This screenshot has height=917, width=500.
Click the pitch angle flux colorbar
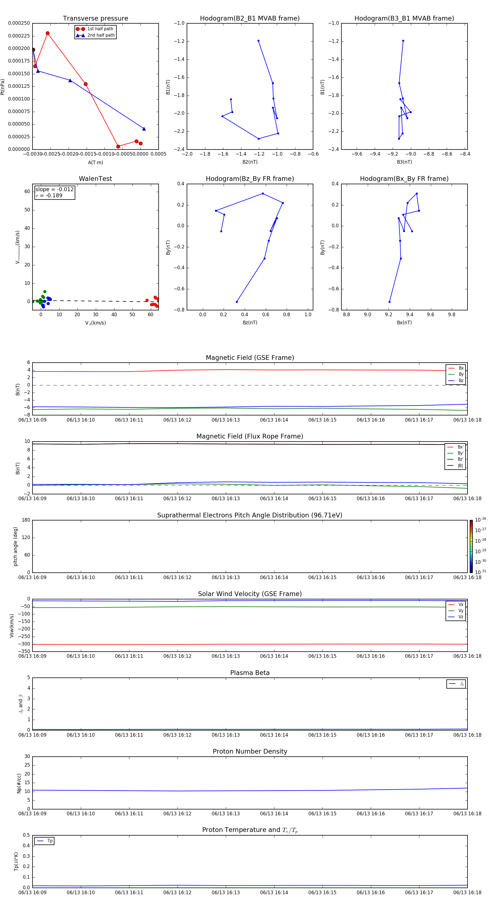coord(471,546)
